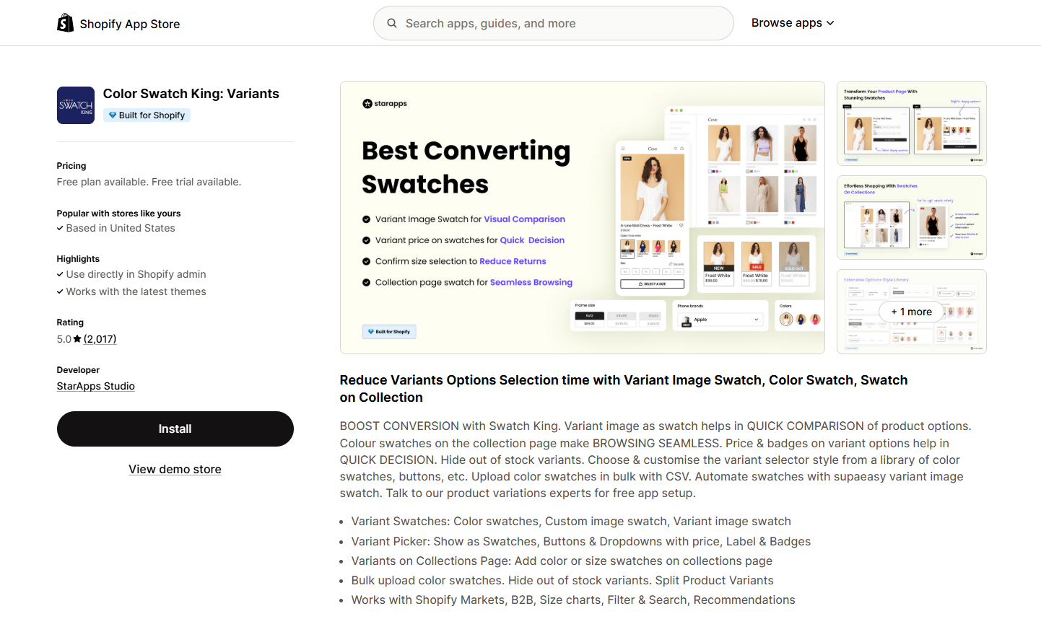Show more screenshots via + 1 more
The width and height of the screenshot is (1041, 619).
coord(911,312)
